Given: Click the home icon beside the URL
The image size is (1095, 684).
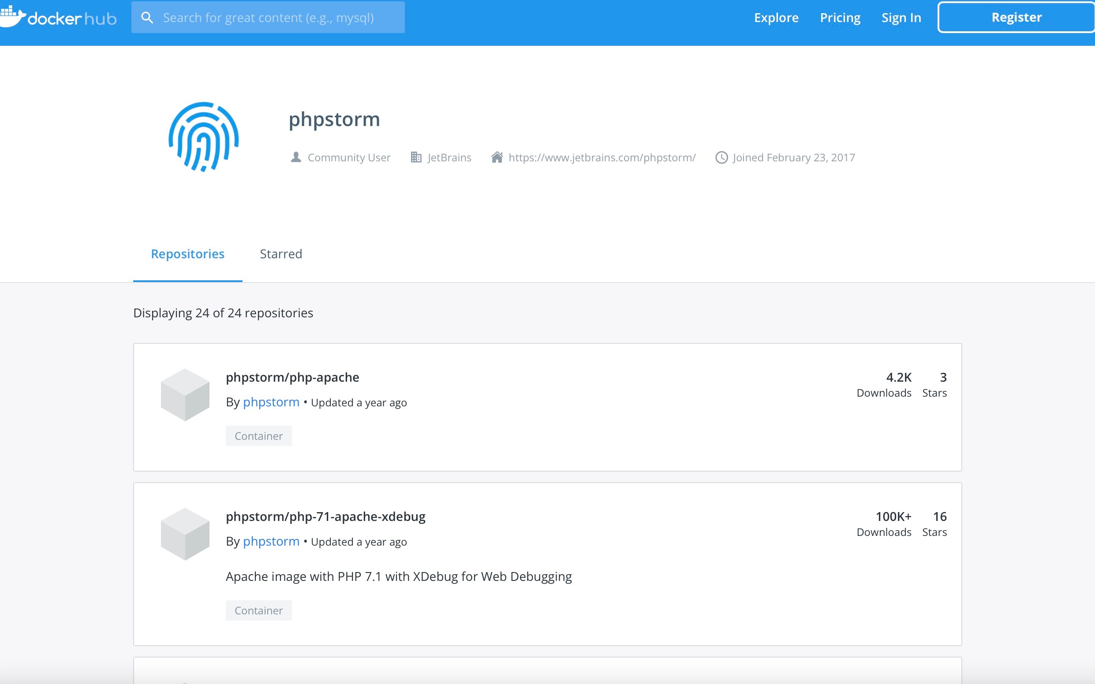Looking at the screenshot, I should [x=497, y=157].
